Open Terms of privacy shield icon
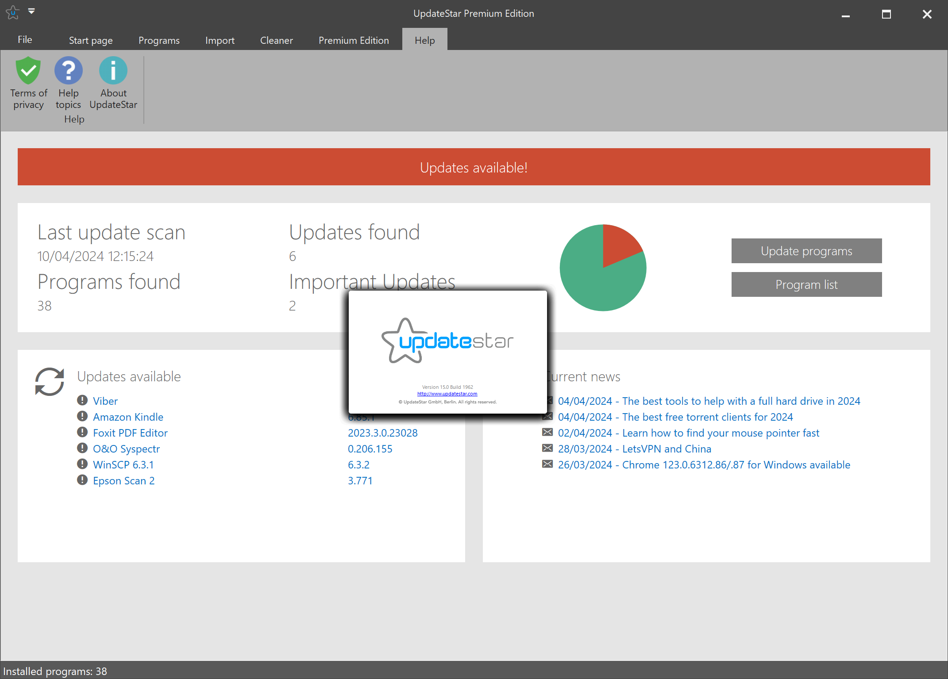 [28, 71]
